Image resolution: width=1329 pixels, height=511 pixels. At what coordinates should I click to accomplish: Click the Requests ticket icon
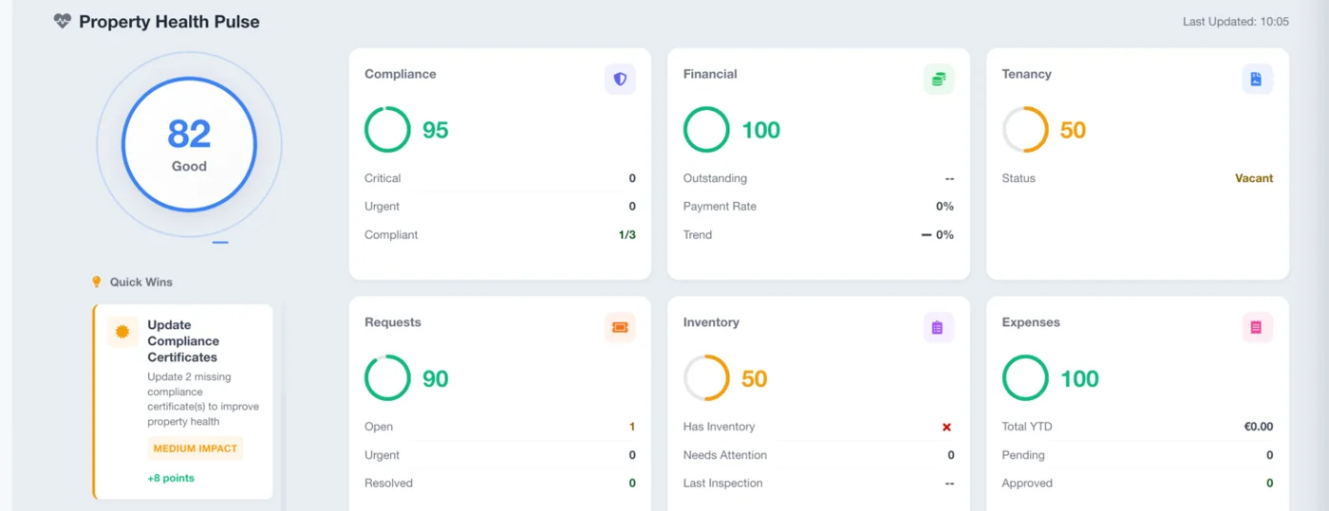tap(620, 328)
